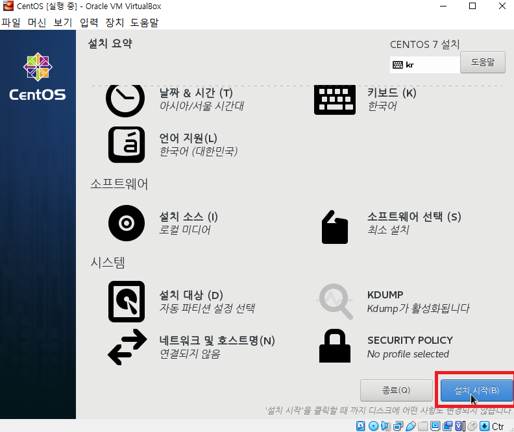
Task: Click the VirtualBox recording status icon
Action: [x=447, y=426]
